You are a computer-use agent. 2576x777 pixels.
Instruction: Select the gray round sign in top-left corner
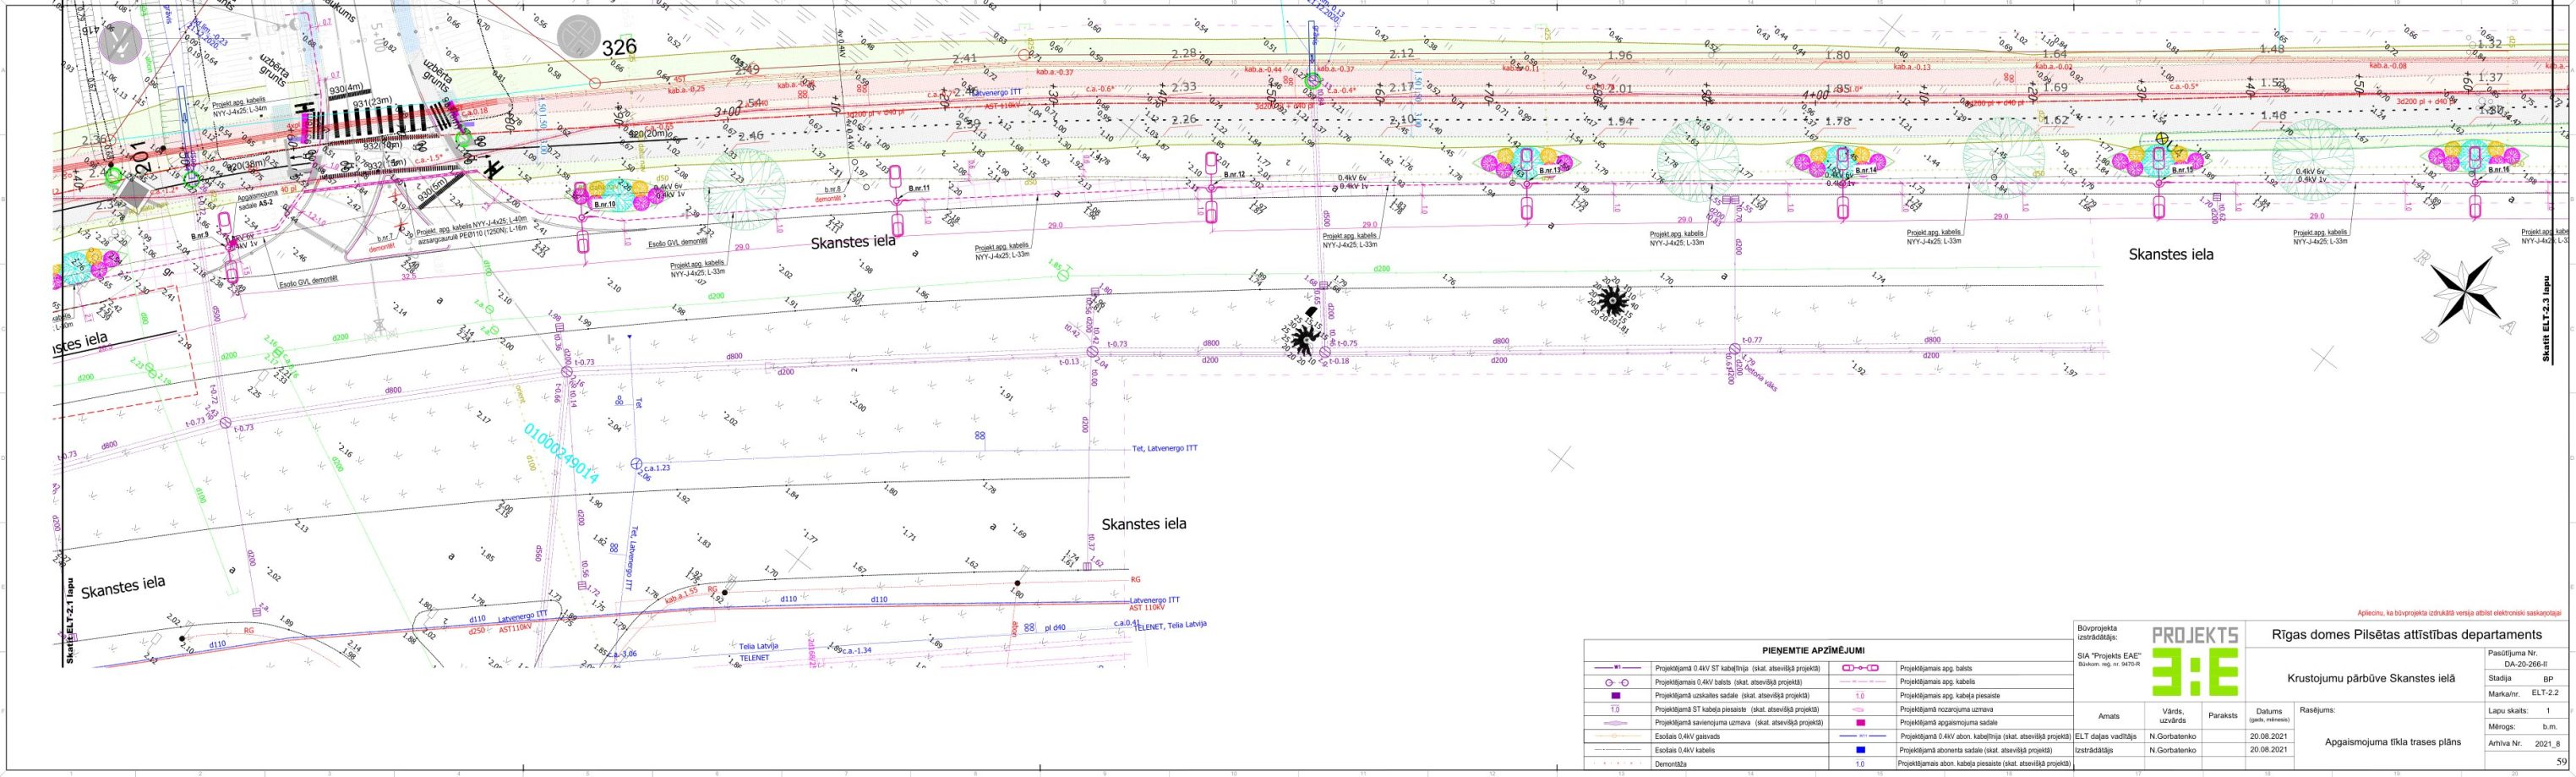click(x=120, y=41)
